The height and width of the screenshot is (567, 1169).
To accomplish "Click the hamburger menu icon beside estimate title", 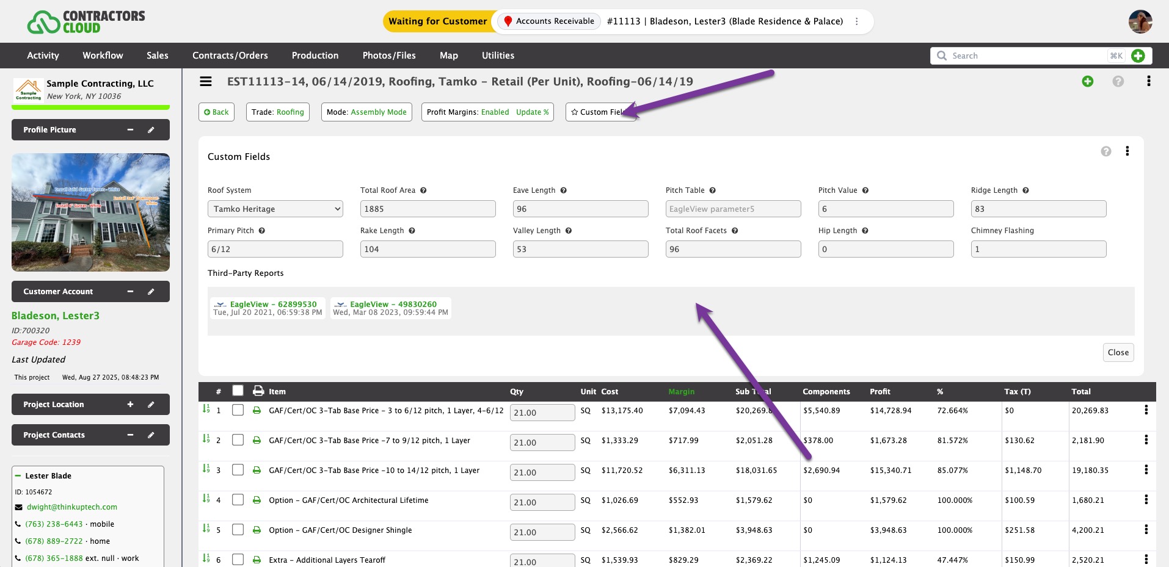I will tap(206, 82).
